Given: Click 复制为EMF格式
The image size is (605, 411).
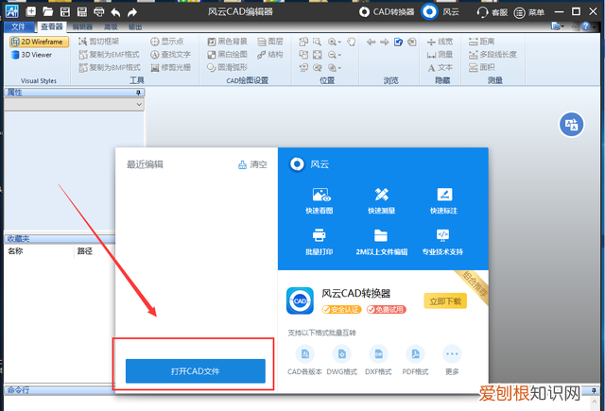Looking at the screenshot, I should coord(110,55).
